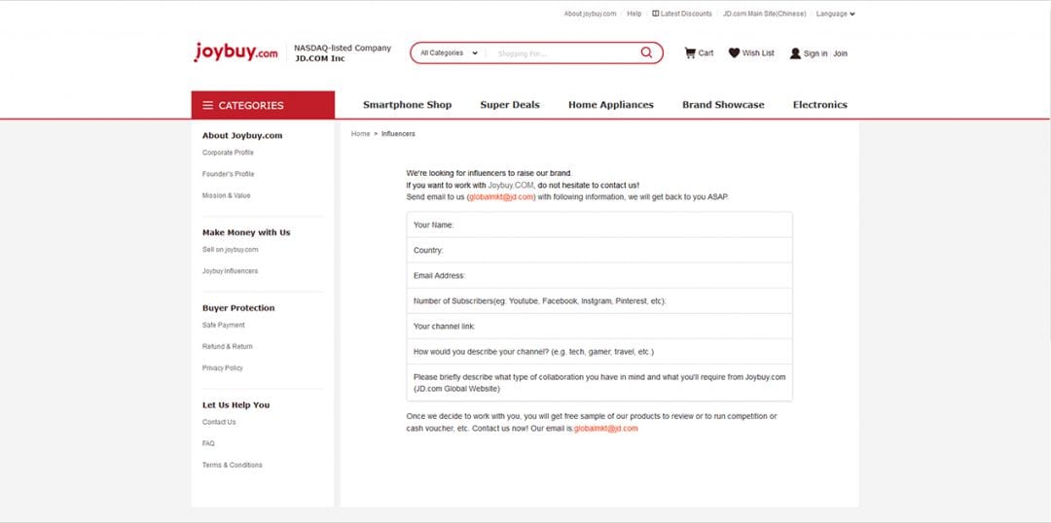Click the Sign in person icon
This screenshot has width=1051, height=523.
pos(795,53)
